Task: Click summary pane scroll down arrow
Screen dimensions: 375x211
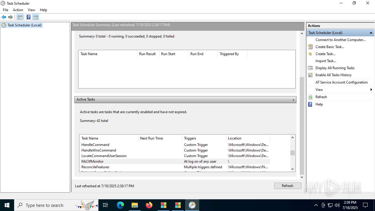Action: 302,177
